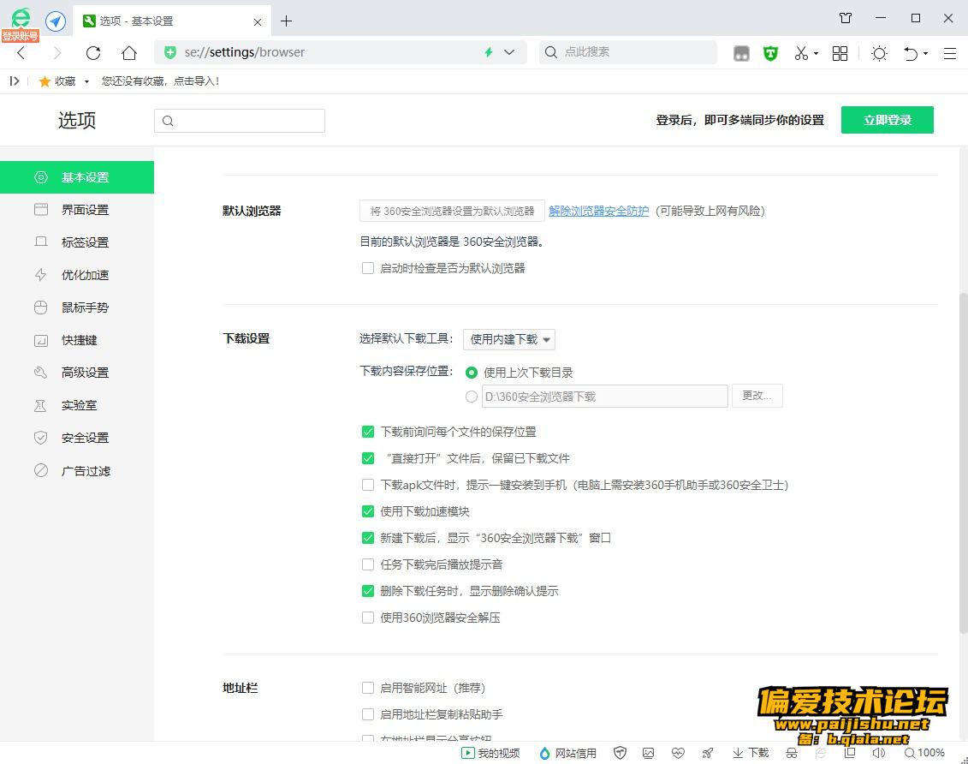Image resolution: width=968 pixels, height=764 pixels.
Task: Expand the 收藏 dropdown arrow
Action: click(86, 81)
